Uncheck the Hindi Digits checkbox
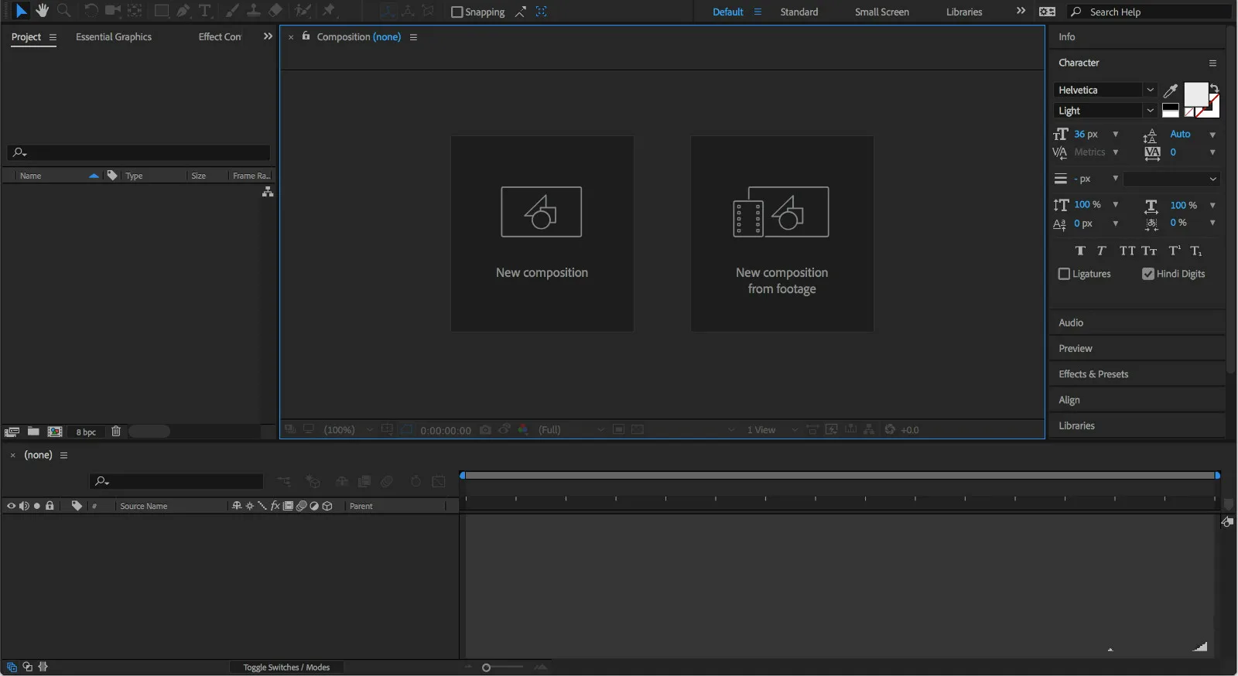The width and height of the screenshot is (1238, 676). pos(1148,274)
